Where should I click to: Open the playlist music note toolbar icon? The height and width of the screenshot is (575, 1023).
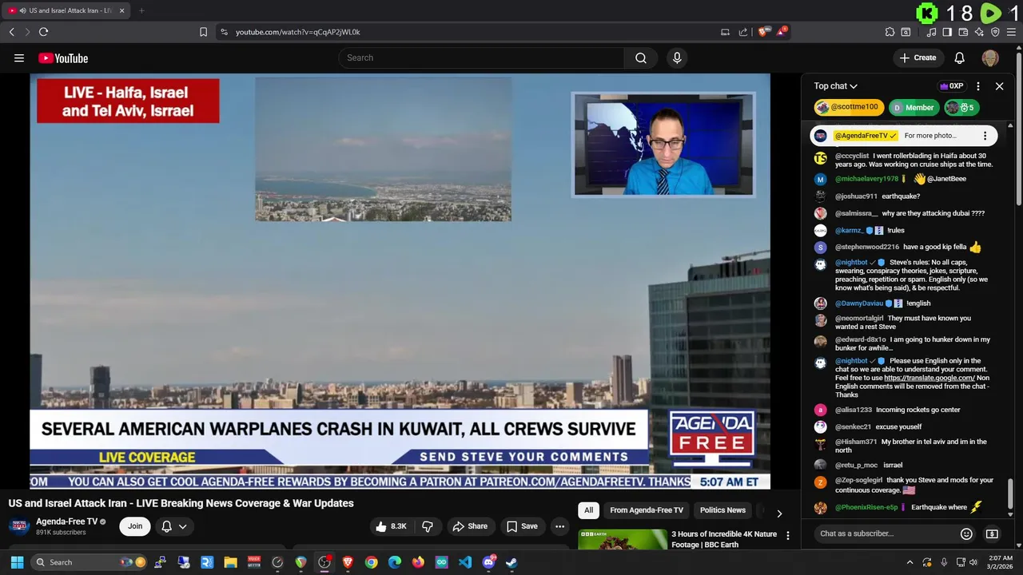[x=931, y=32]
